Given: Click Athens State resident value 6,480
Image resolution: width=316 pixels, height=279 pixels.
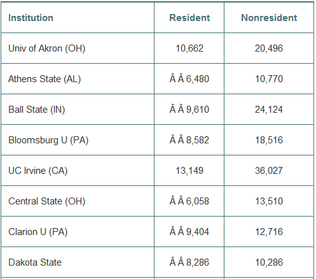Looking at the screenshot, I should pos(198,79).
